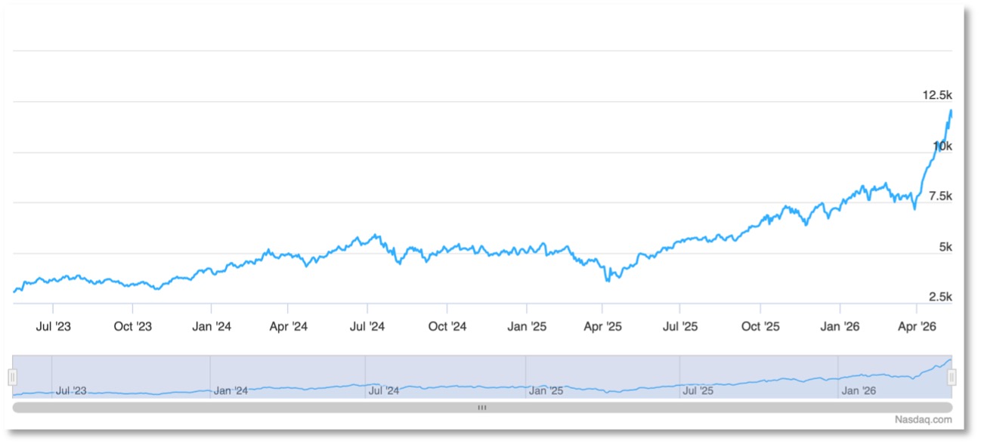The image size is (981, 447).
Task: Click the Apr '26 axis label
Action: (917, 326)
